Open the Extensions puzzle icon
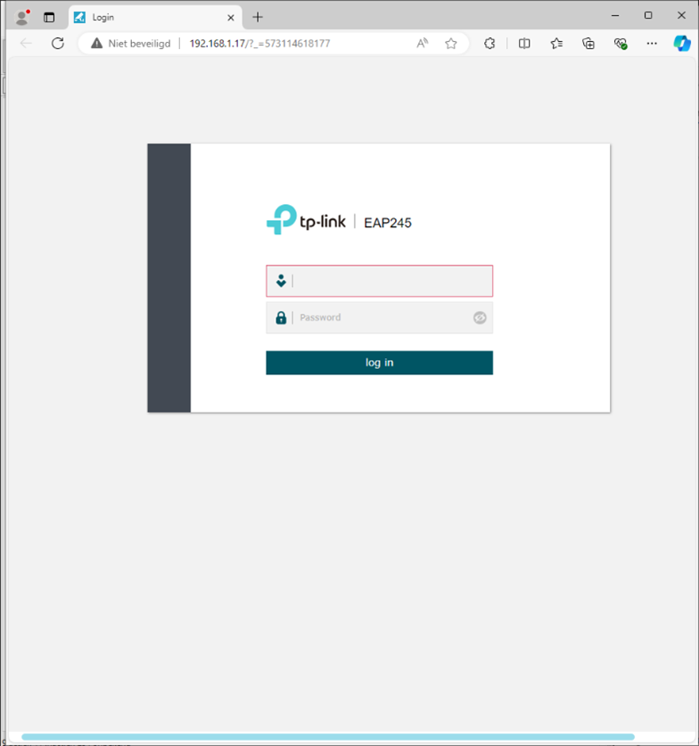This screenshot has height=746, width=699. point(489,44)
